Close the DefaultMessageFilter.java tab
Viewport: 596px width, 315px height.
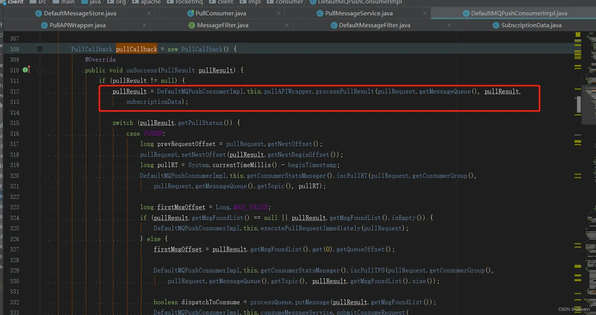pos(449,25)
